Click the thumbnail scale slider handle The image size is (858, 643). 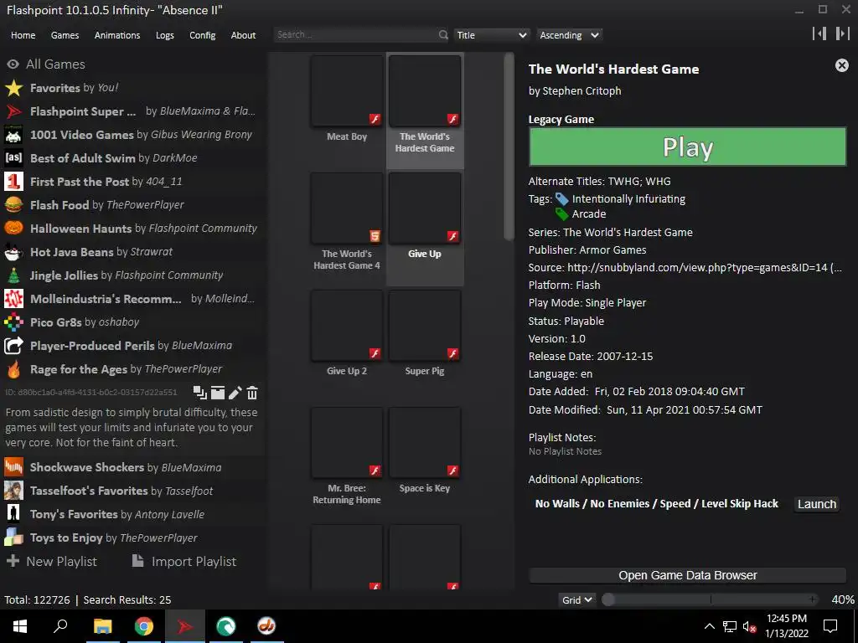coord(608,599)
